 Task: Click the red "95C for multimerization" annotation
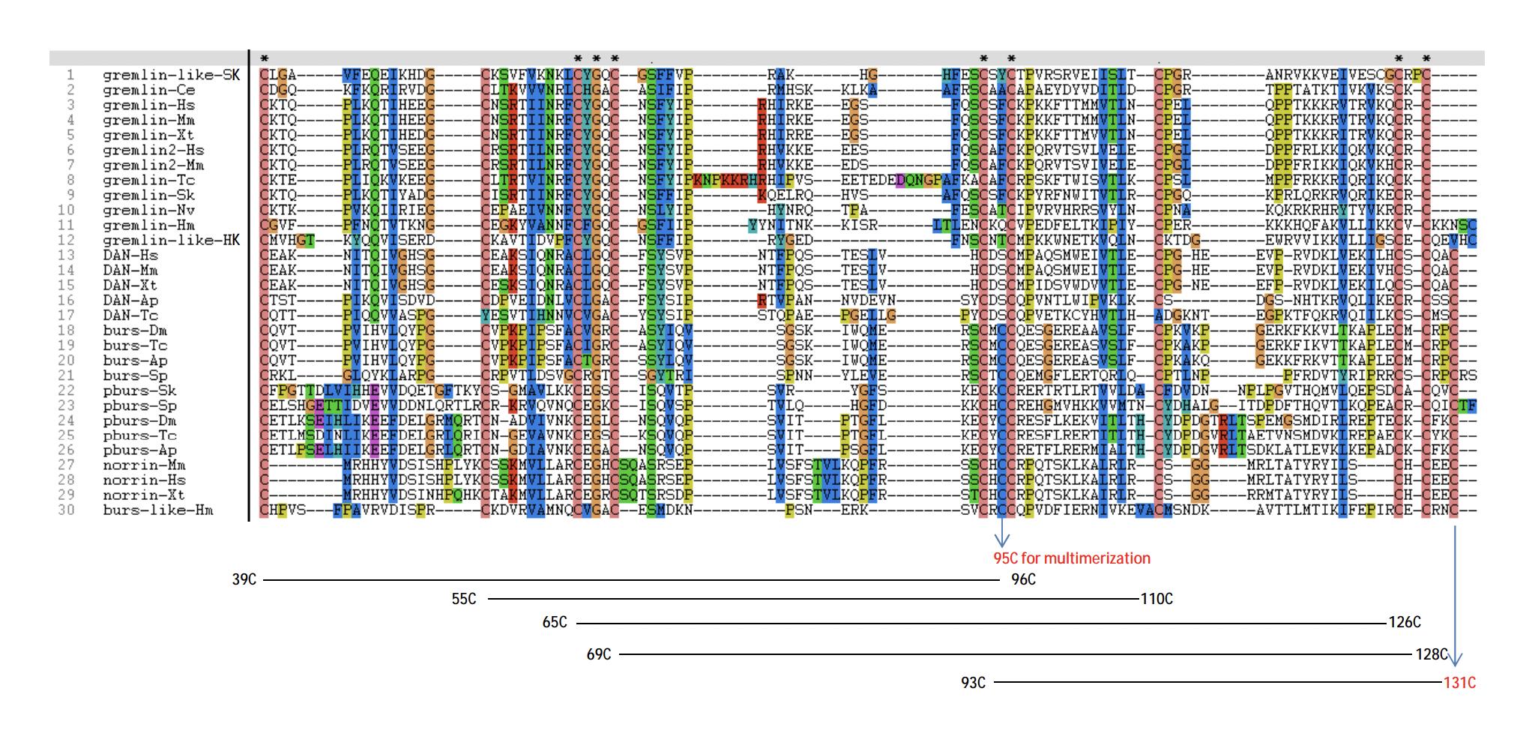pos(1071,558)
